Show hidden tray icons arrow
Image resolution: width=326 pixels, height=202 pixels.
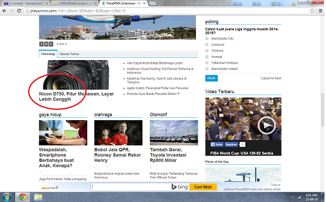tap(293, 198)
